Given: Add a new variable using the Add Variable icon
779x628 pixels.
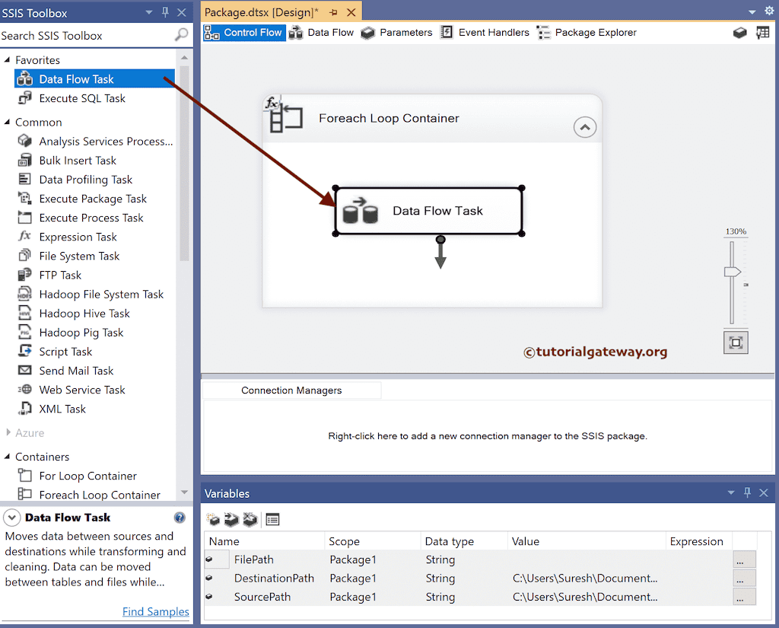Looking at the screenshot, I should click(x=212, y=520).
